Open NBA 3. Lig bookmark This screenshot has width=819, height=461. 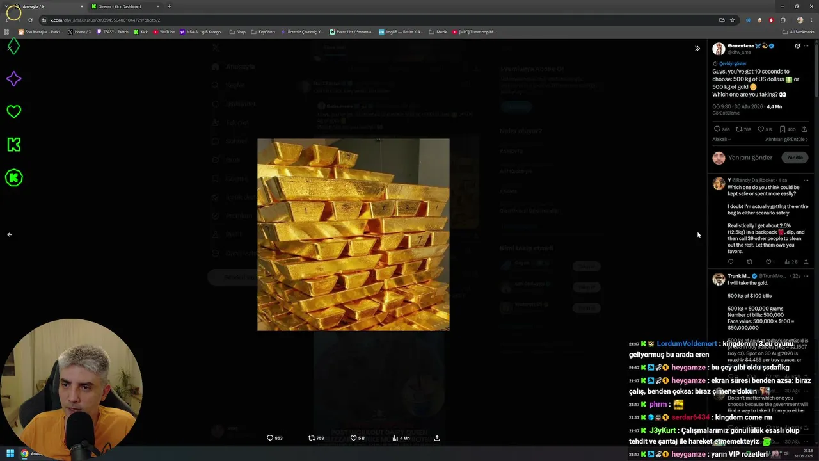(x=202, y=31)
